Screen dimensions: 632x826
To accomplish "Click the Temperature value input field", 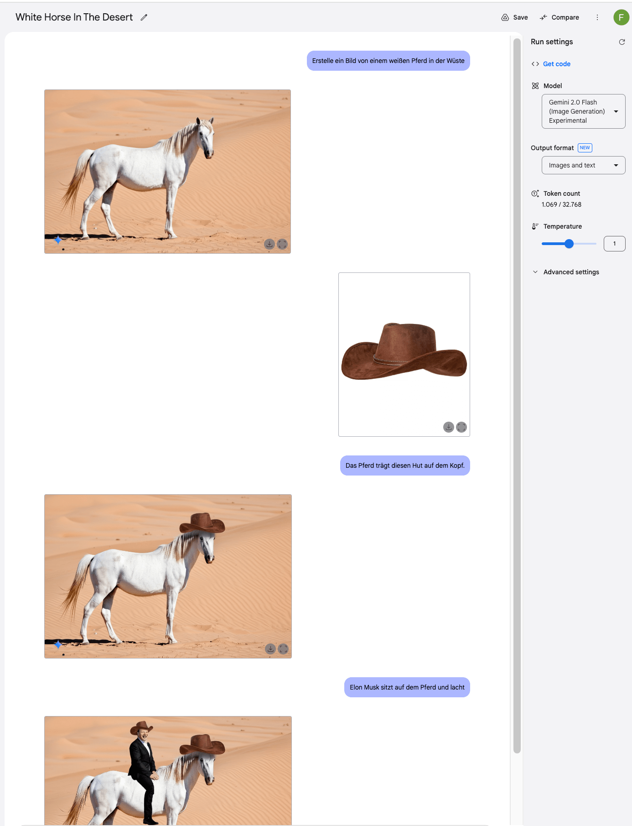I will pos(614,244).
